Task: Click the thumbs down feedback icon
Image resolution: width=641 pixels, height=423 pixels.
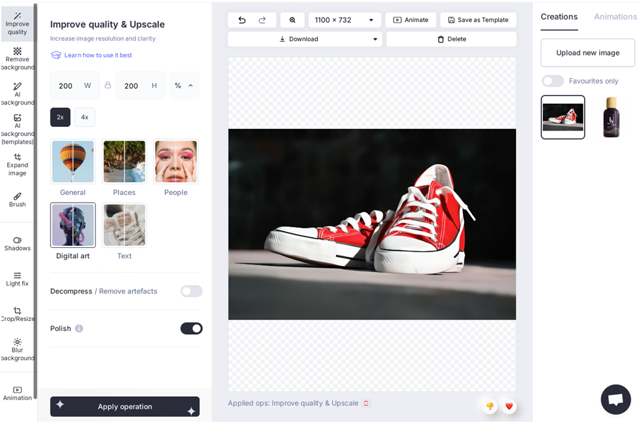Action: click(490, 406)
